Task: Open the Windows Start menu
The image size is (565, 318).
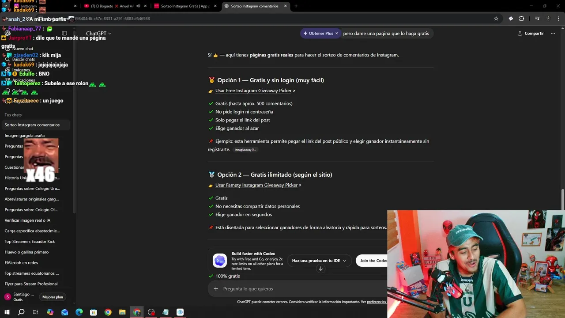Action: [x=7, y=312]
